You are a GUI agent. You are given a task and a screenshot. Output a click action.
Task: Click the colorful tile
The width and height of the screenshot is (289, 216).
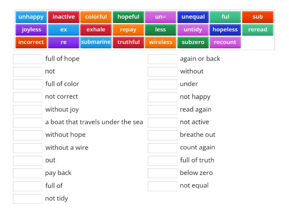point(96,17)
